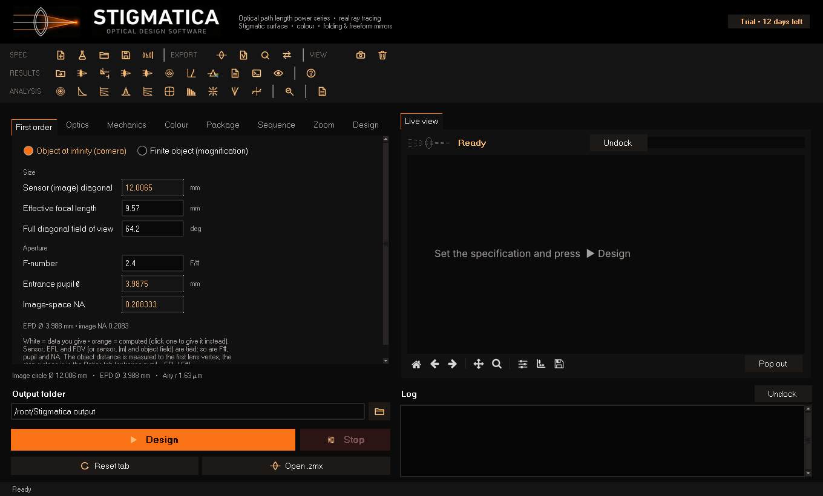
Task: Switch to the Sequence tab
Action: 277,125
